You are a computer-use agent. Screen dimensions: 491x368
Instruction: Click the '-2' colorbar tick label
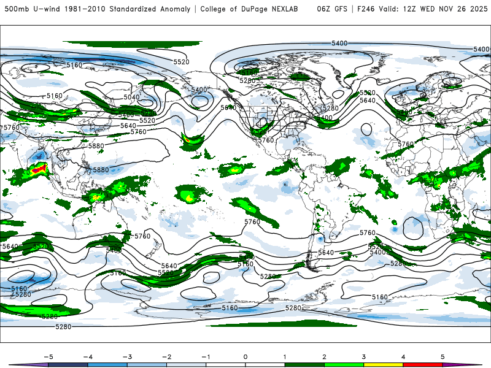(166, 357)
